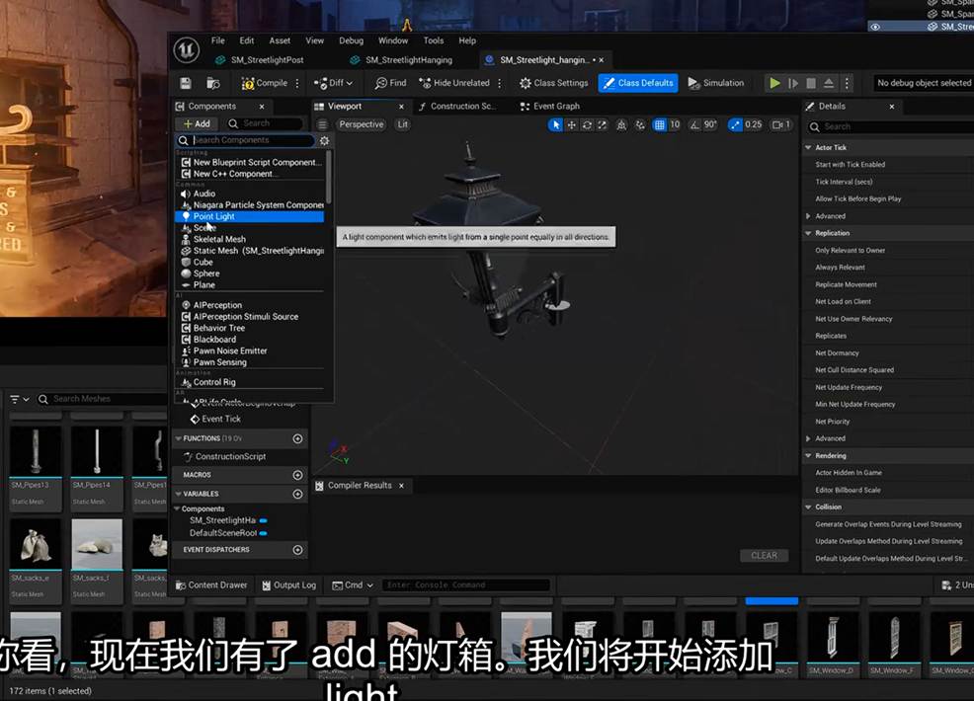
Task: Choose Point Light from component list
Action: [x=214, y=216]
